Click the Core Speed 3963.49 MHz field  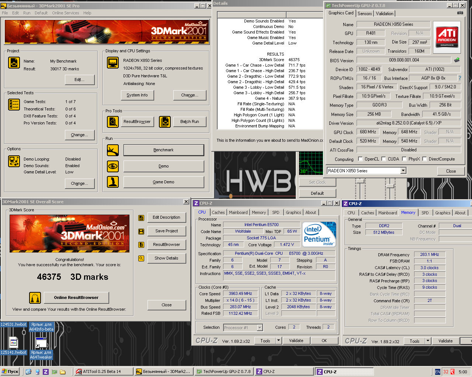pos(240,294)
